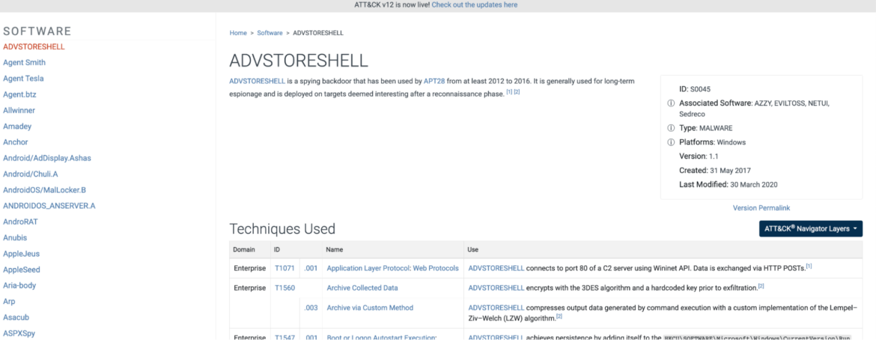Screen dimensions: 876x340
Task: Open Agent Tesla in the sidebar
Action: pyautogui.click(x=23, y=79)
